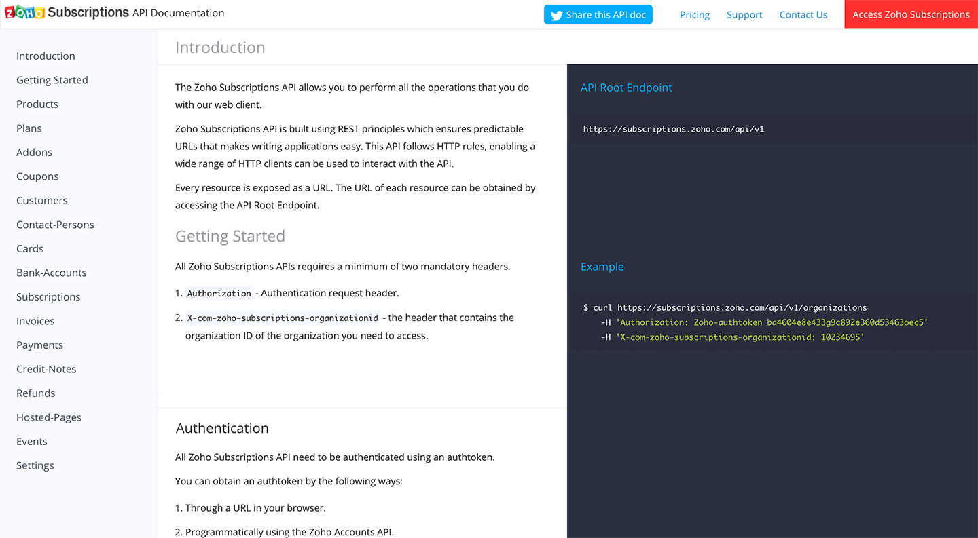Click Access Zoho Subscriptions button
Image resolution: width=978 pixels, height=538 pixels.
point(911,14)
